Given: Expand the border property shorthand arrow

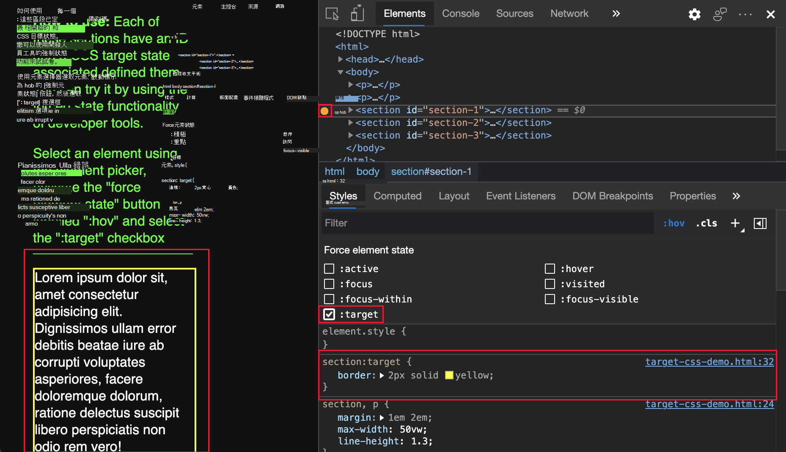Looking at the screenshot, I should click(x=382, y=375).
